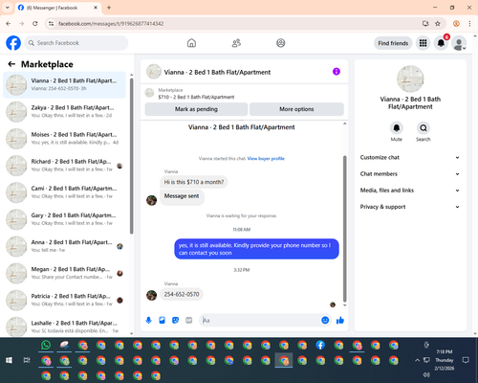View site information icon in address bar
This screenshot has height=383, width=478.
pos(51,24)
